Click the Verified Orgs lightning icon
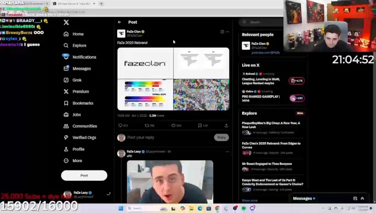 66,137
